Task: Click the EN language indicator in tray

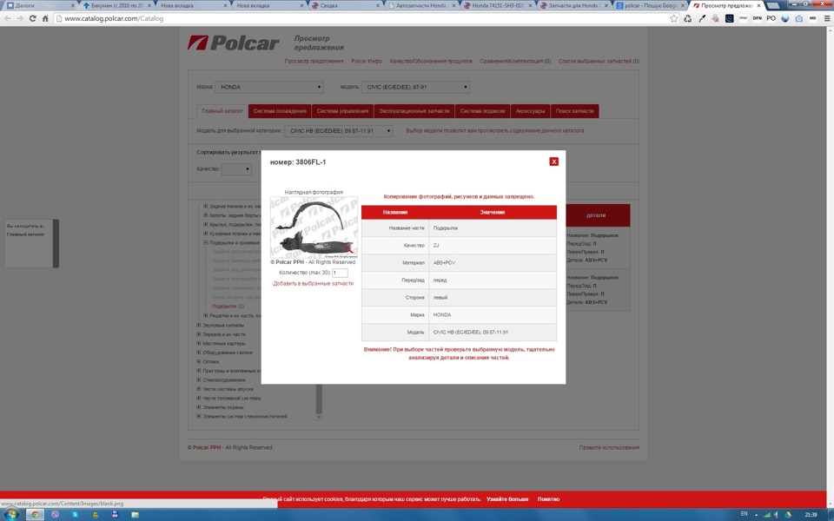Action: 744,514
